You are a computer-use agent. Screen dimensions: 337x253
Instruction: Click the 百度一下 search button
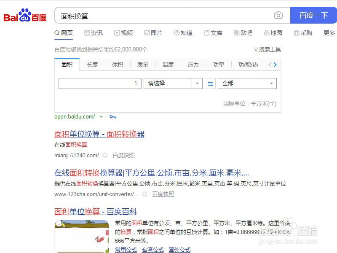313,15
